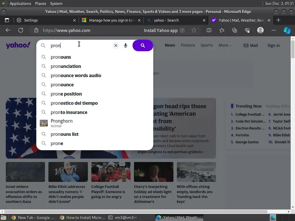The height and width of the screenshot is (221, 295).
Task: Reload the Yahoo page
Action: point(21,30)
